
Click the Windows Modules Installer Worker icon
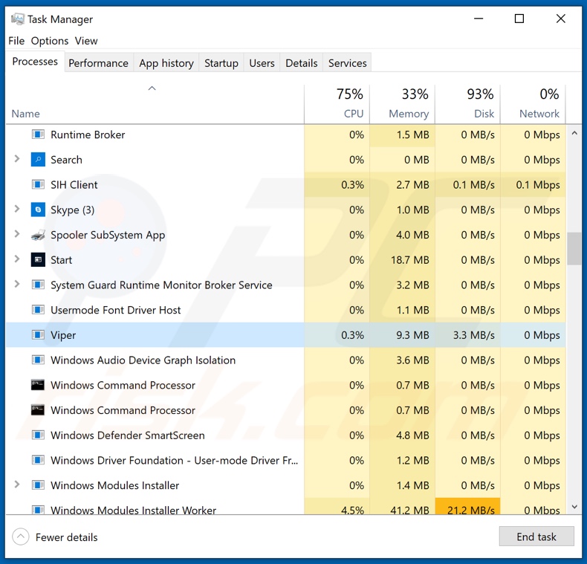click(x=38, y=510)
